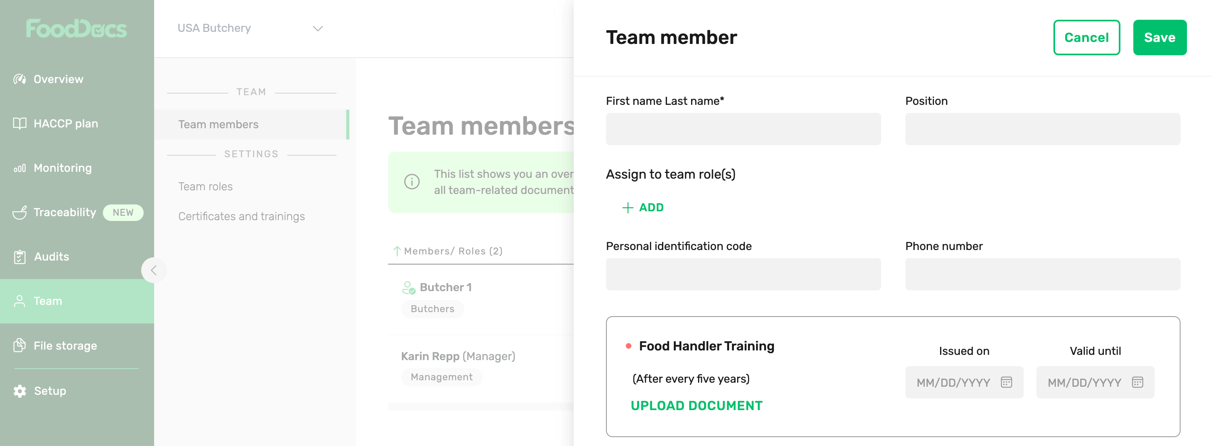Click the UPLOAD DOCUMENT link

(x=696, y=406)
